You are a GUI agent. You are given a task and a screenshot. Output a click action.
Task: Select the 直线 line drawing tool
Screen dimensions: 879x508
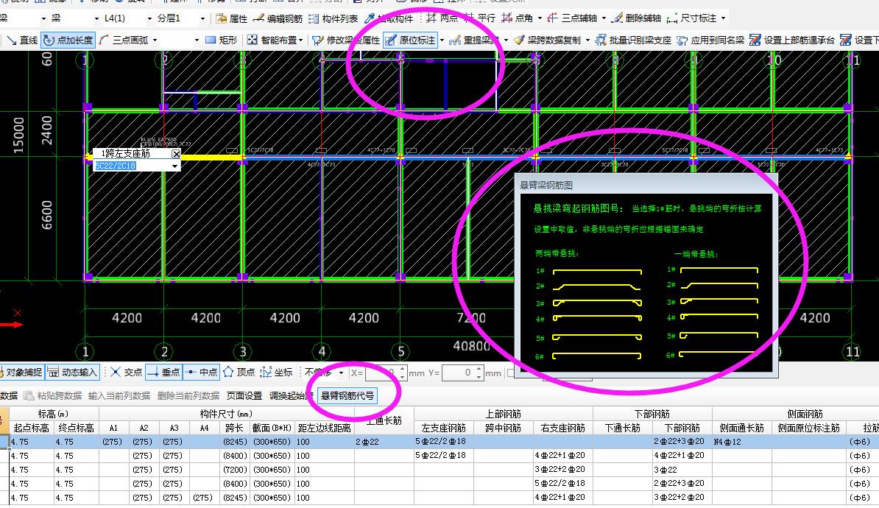tap(21, 40)
